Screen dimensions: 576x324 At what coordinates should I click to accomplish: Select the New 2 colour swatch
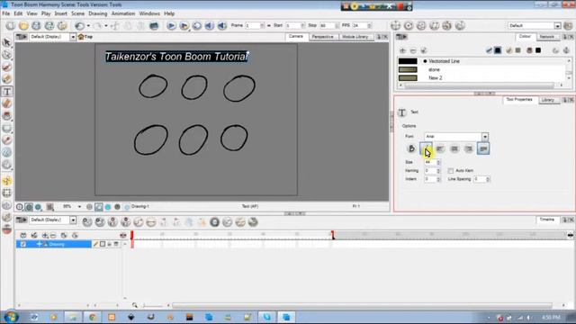coord(408,78)
